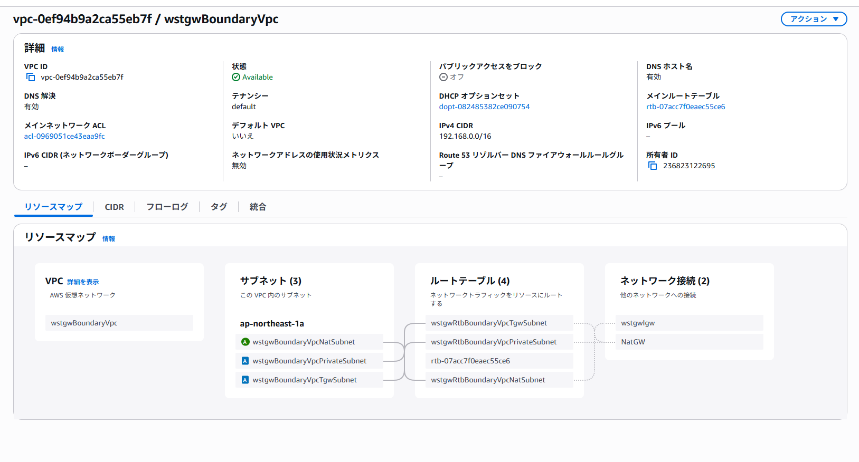This screenshot has width=859, height=462.
Task: Select rtb-07acc7f0eaec55ce6 in route tables card
Action: [499, 361]
